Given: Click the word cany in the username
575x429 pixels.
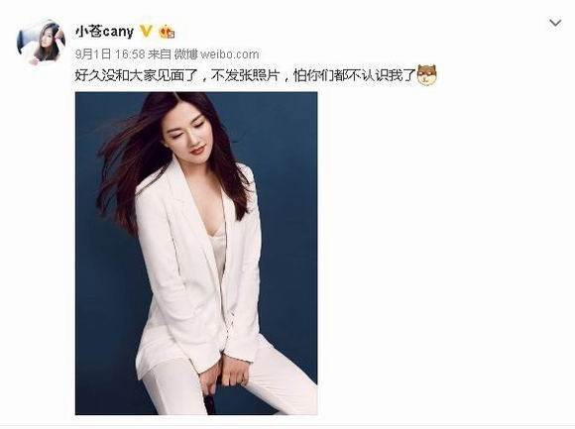Looking at the screenshot, I should point(118,33).
